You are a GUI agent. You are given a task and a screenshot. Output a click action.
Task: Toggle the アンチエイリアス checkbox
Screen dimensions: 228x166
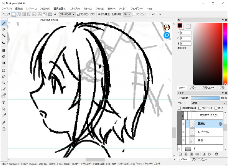click(x=78, y=14)
